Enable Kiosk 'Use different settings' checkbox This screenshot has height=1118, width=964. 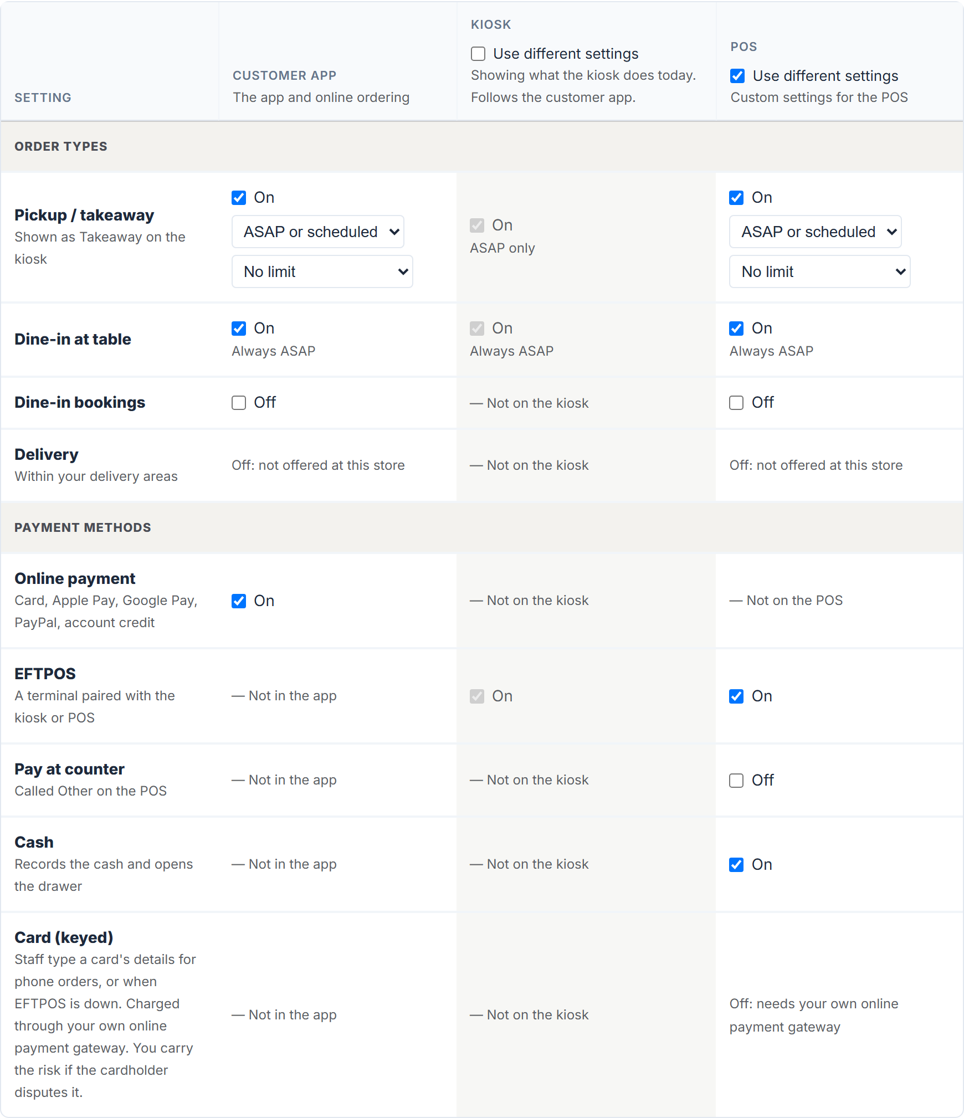point(478,54)
